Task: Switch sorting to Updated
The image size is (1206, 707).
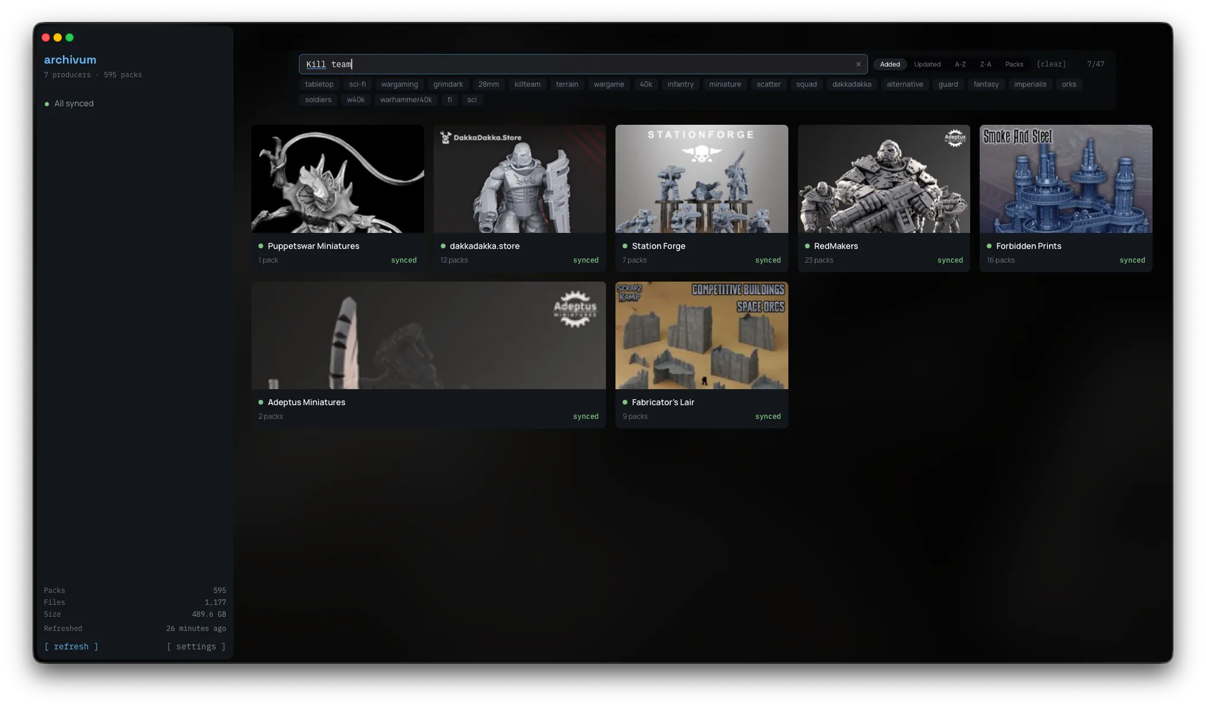Action: pyautogui.click(x=927, y=64)
